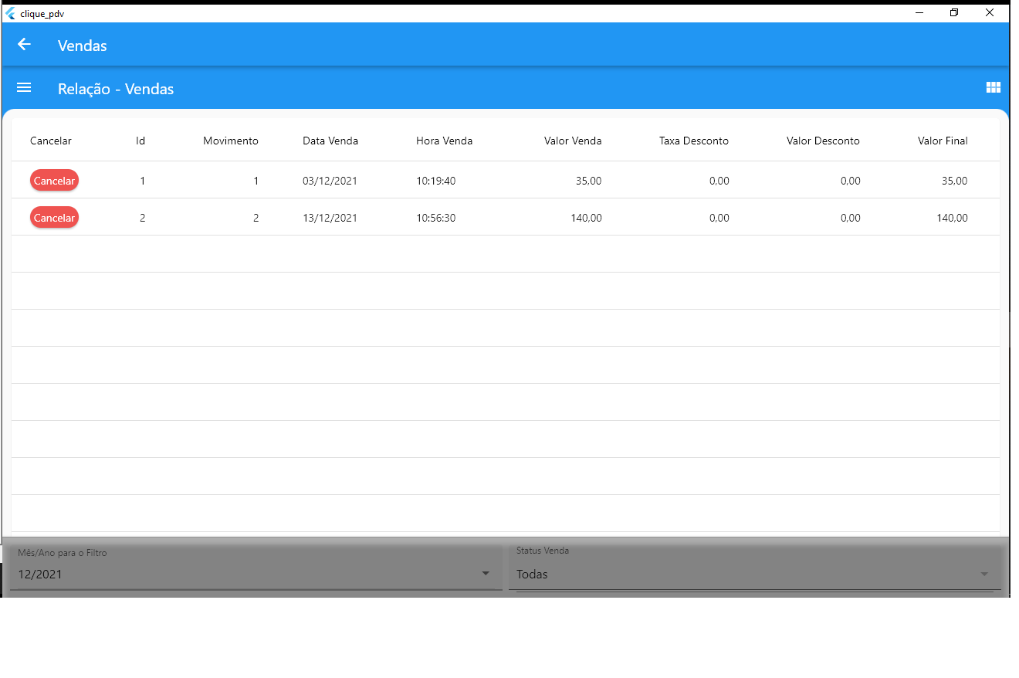Screen dimensions: 1019x678
Task: Select the 12/2021 filter value field
Action: tap(232, 575)
